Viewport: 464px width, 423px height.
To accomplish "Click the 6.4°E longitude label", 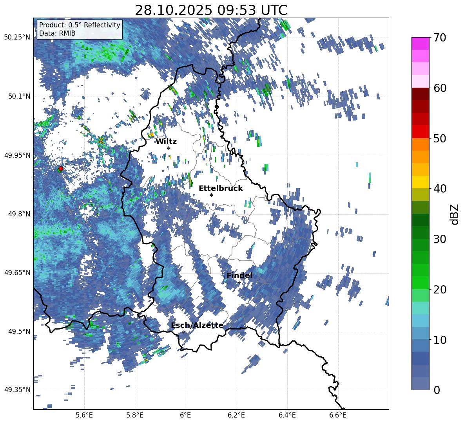I will pyautogui.click(x=287, y=415).
